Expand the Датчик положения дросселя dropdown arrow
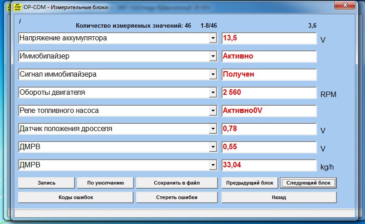Viewport: 365px width, 224px height. tap(213, 129)
